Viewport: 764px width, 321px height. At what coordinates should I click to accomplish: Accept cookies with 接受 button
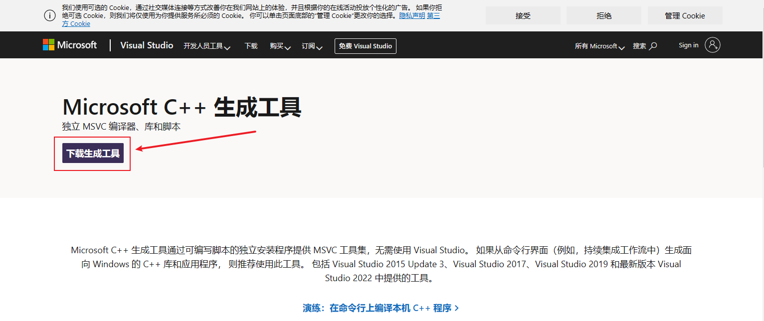[x=523, y=15]
